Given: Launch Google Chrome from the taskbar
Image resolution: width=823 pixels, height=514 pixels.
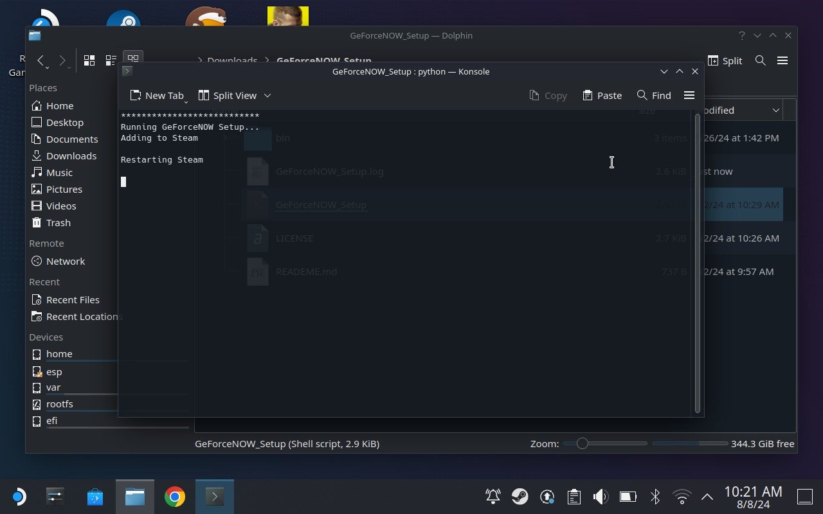Looking at the screenshot, I should [x=174, y=496].
